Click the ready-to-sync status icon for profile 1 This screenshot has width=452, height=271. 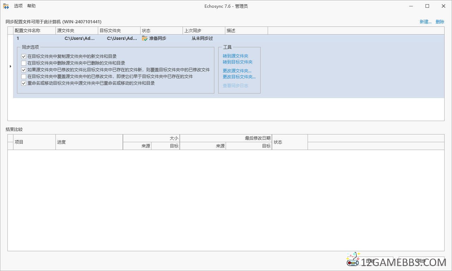pos(145,38)
